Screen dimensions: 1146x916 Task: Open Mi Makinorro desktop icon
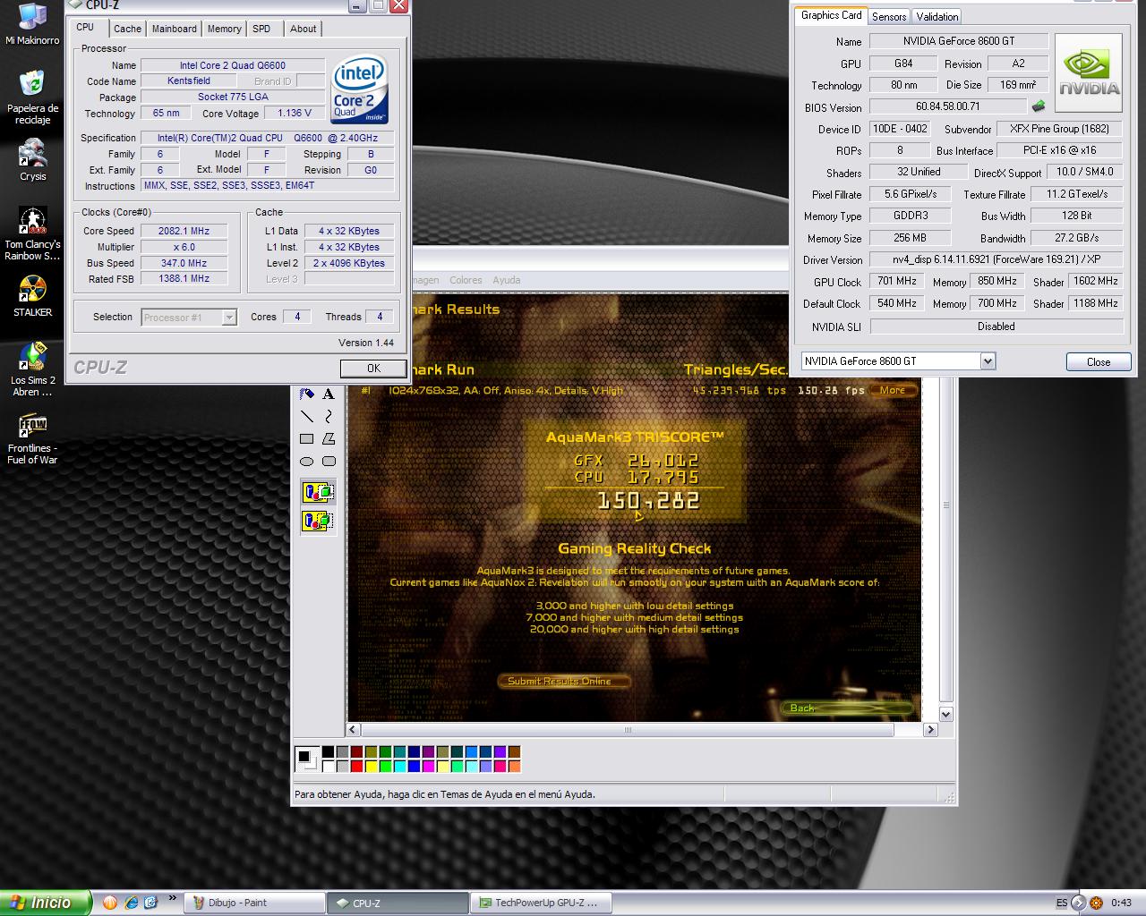point(32,24)
